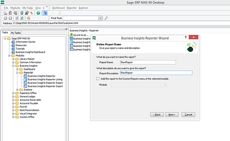Open the File menu
This screenshot has width=230, height=141.
point(6,8)
